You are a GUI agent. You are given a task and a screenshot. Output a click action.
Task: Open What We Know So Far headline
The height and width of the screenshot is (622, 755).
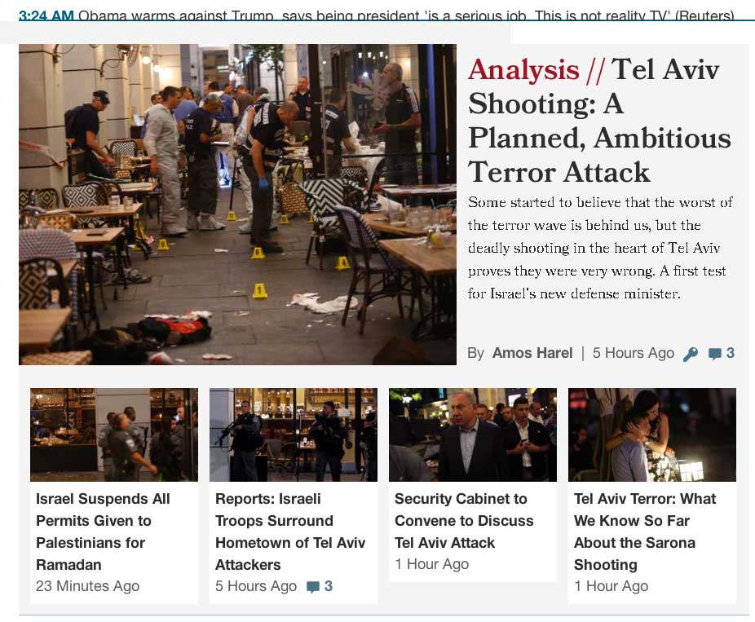(645, 532)
